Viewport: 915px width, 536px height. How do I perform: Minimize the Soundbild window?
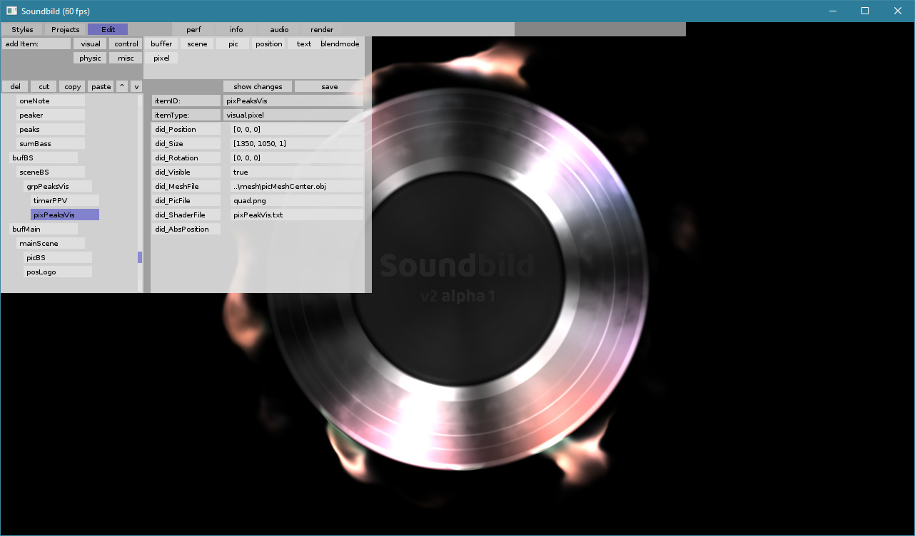[x=832, y=11]
